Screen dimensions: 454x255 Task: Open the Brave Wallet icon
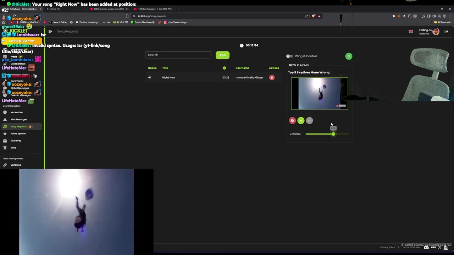coord(434,16)
